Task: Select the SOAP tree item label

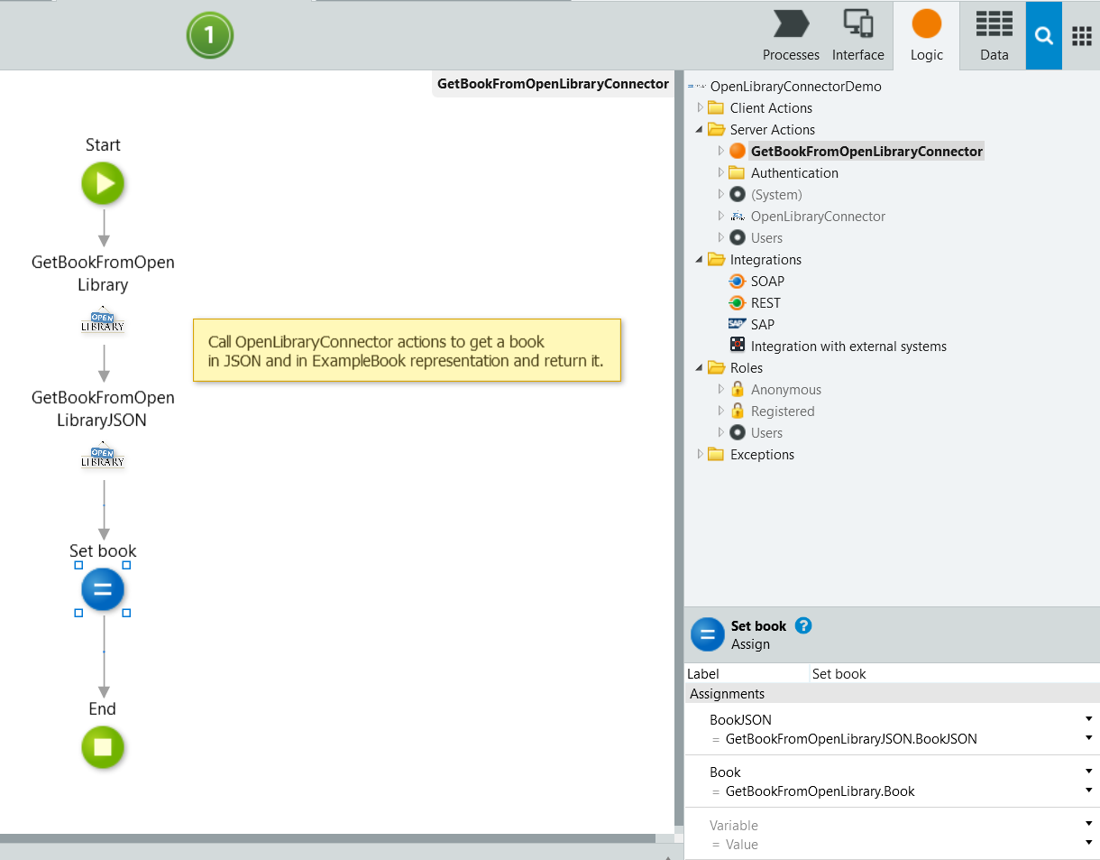Action: 767,282
